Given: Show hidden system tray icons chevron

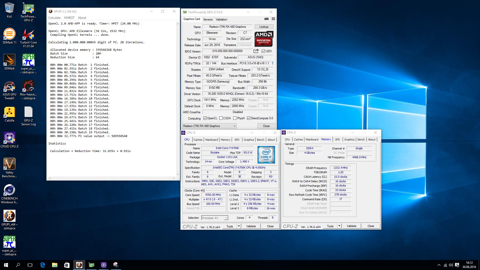Looking at the screenshot, I should coord(439,265).
